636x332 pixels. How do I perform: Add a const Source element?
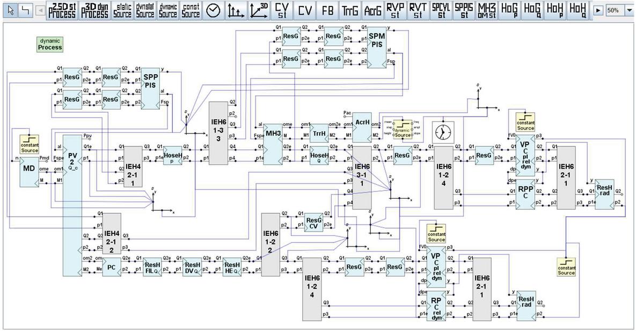191,11
